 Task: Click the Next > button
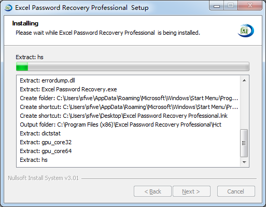[x=191, y=191]
